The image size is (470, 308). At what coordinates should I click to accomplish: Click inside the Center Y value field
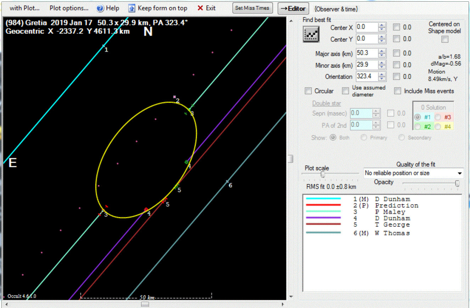point(367,39)
